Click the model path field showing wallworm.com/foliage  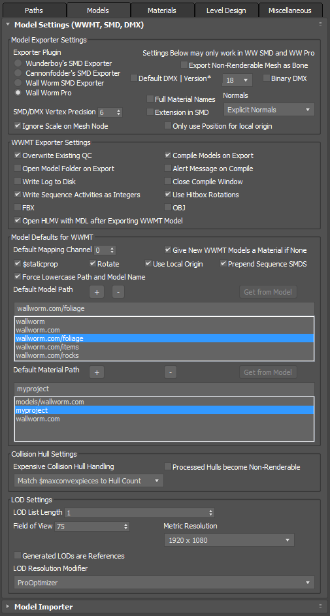[x=164, y=308]
